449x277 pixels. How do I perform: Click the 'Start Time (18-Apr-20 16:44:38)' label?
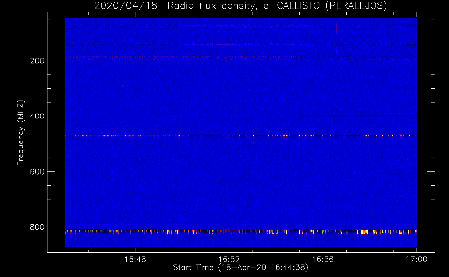241,268
